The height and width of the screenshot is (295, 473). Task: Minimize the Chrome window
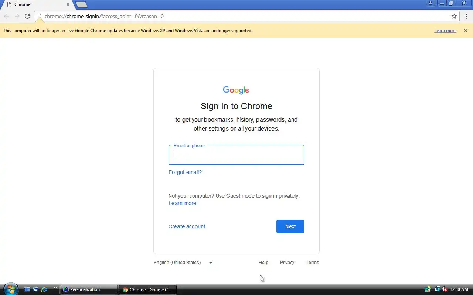442,3
